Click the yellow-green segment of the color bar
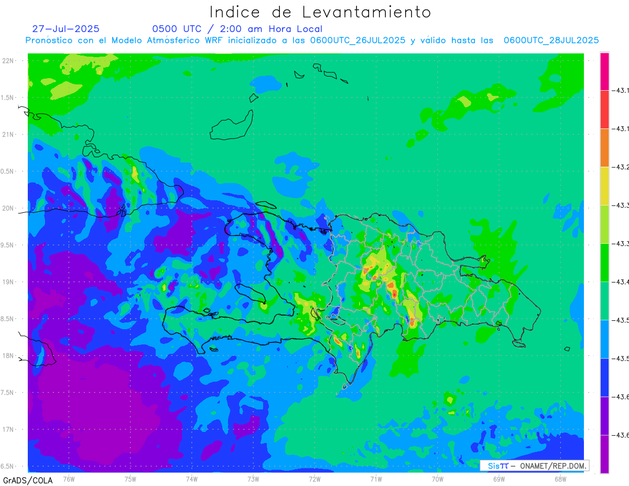 tap(604, 224)
